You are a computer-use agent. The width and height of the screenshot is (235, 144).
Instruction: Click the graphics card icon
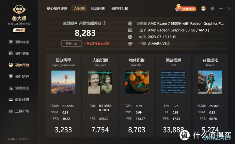pos(130,30)
